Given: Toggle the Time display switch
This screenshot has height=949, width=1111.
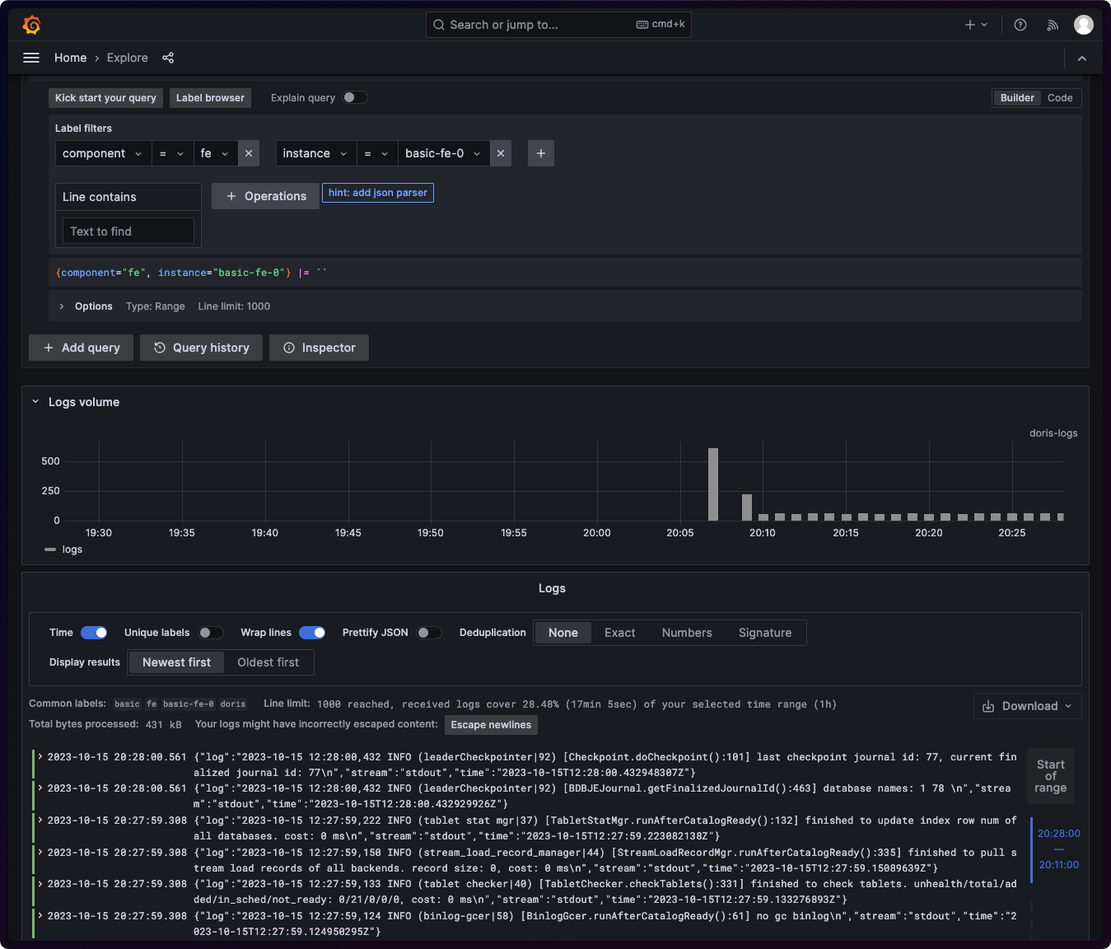Looking at the screenshot, I should pyautogui.click(x=94, y=633).
